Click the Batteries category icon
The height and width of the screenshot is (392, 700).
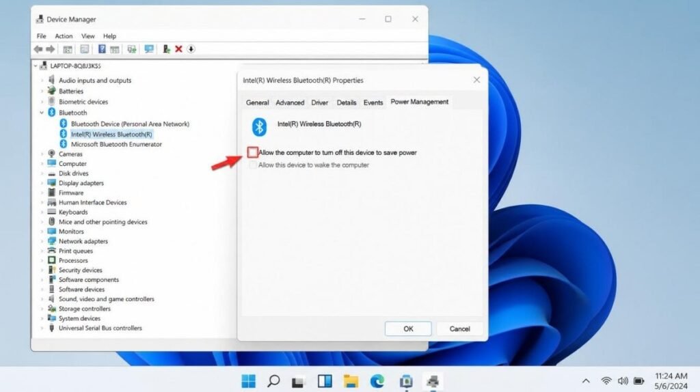tap(52, 91)
